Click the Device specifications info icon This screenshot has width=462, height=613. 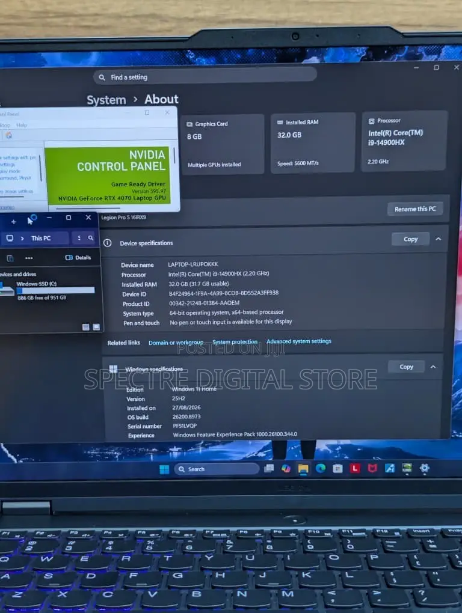pyautogui.click(x=108, y=243)
